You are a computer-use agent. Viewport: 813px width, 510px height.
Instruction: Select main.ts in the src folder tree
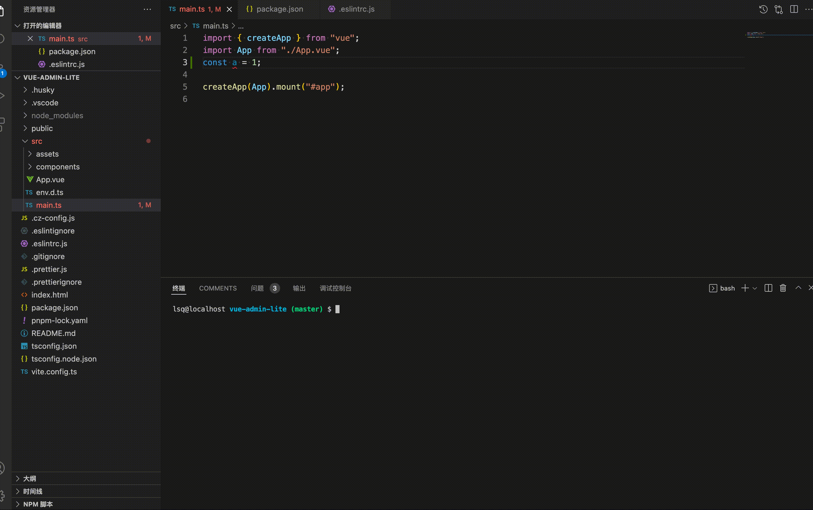coord(86,205)
